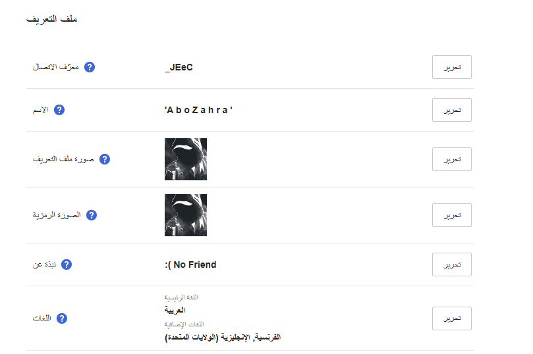Click help icon beside الاسم label

pyautogui.click(x=59, y=110)
